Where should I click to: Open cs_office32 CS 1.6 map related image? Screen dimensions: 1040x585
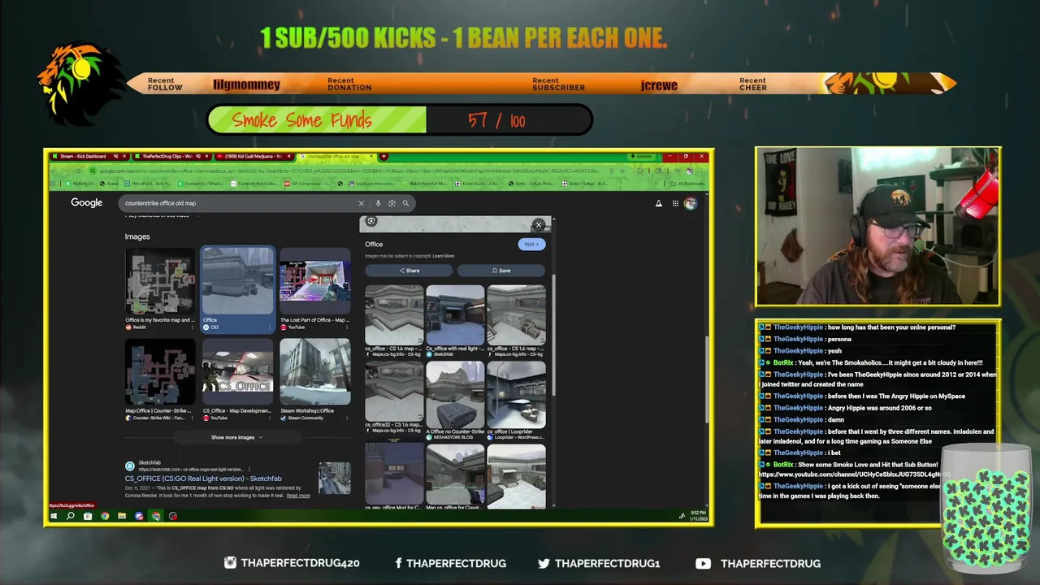(394, 392)
